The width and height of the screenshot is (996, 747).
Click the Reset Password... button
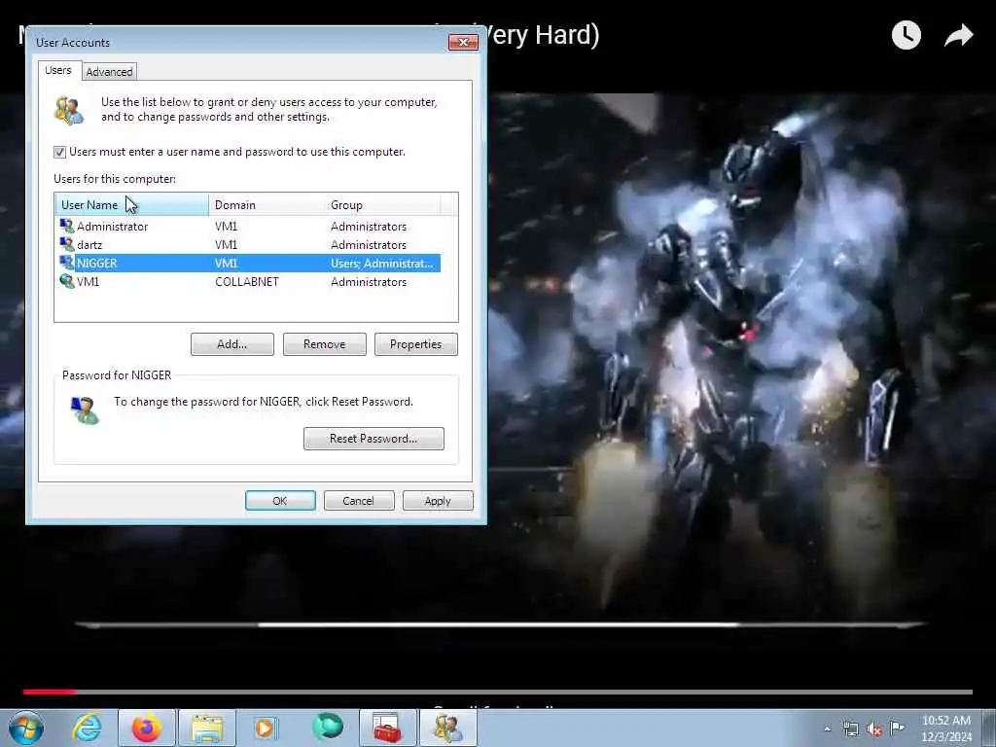373,439
